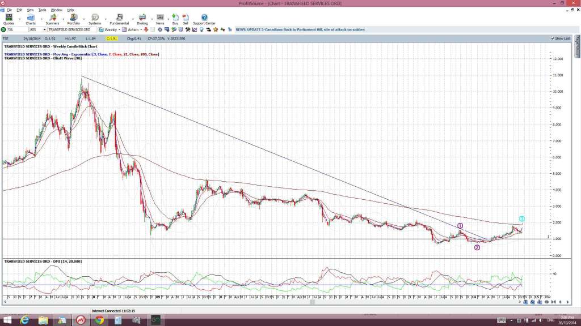Launch the Scanners tool
Screen dimensions: 581x326
tap(53, 18)
